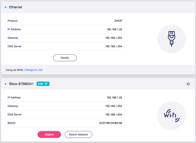Click the Ethernet IP Address value
The height and width of the screenshot is (143, 196).
click(114, 29)
